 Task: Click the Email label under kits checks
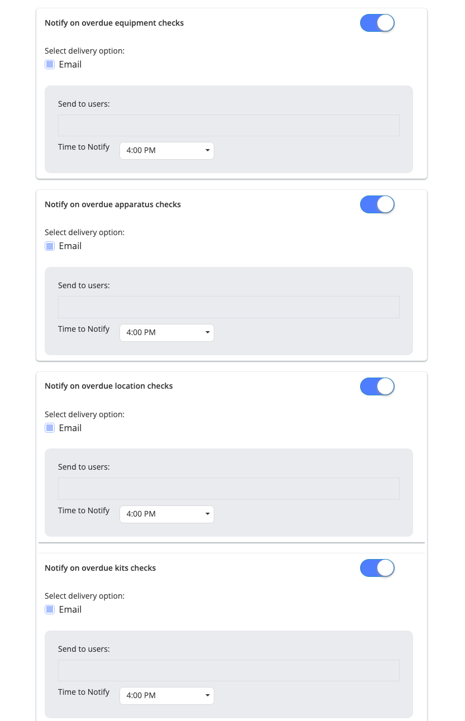(70, 609)
